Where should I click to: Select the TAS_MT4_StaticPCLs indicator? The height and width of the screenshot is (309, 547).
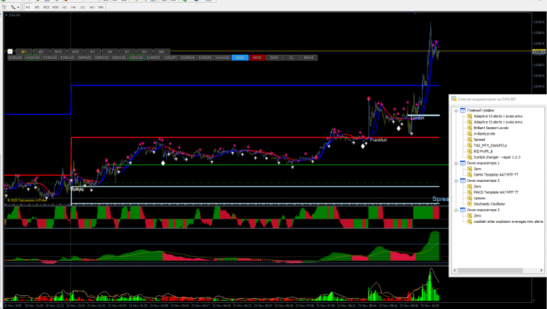[490, 146]
